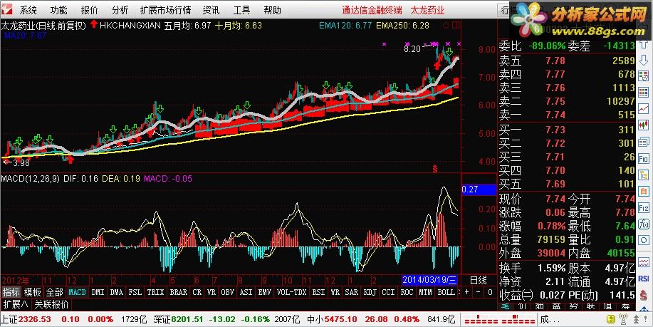
Task: Switch indicator to BOLL tab
Action: pos(446,292)
